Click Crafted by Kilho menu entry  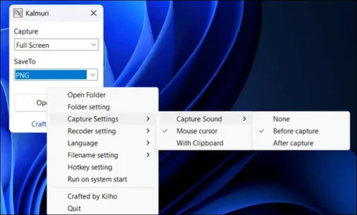point(92,196)
